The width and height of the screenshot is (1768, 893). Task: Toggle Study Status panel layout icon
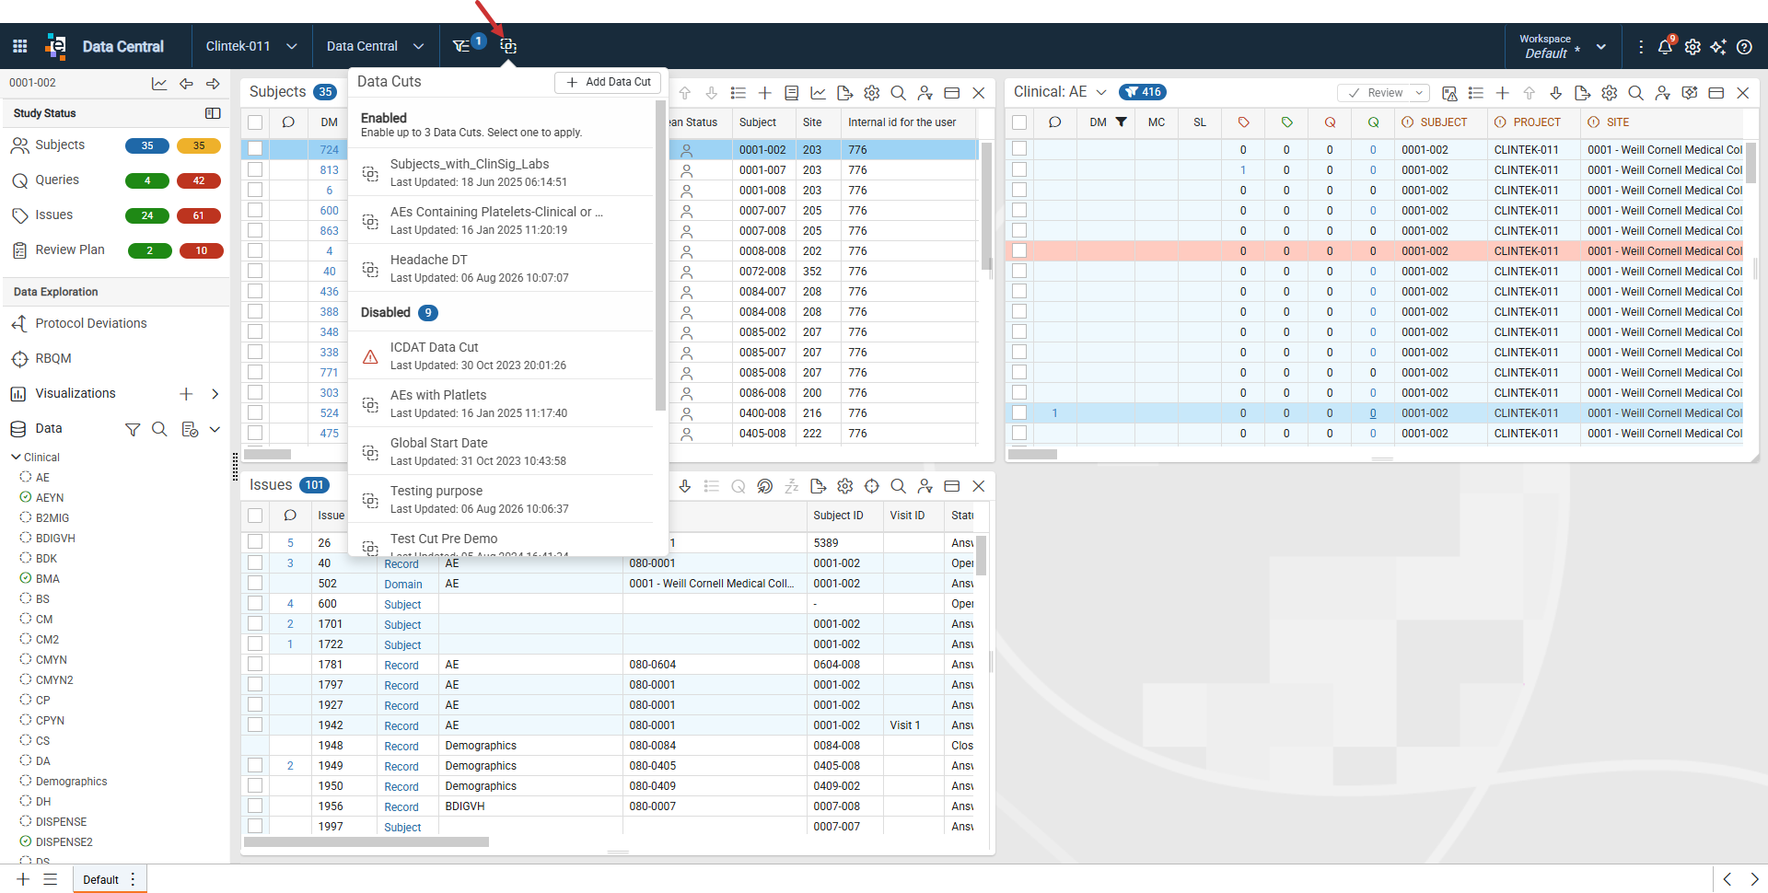pyautogui.click(x=213, y=113)
